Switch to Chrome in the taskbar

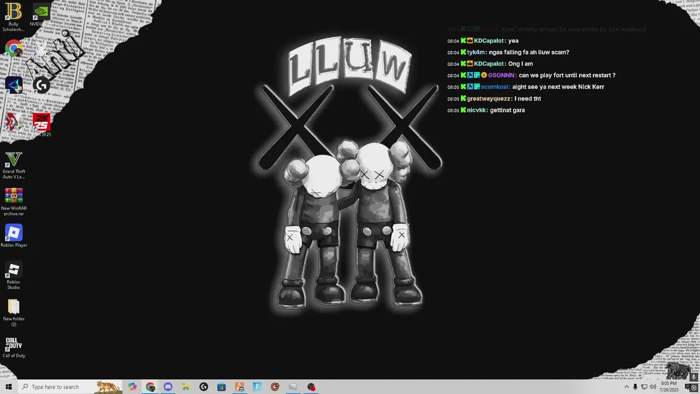[150, 387]
